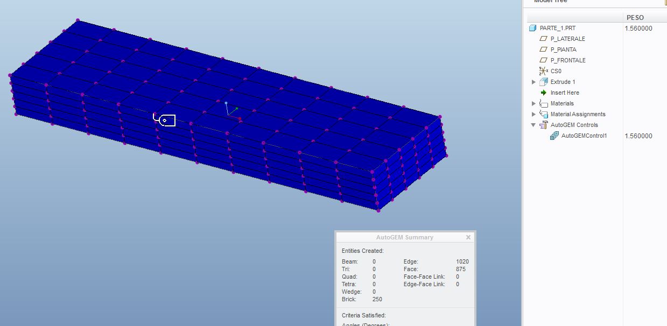Viewport: 667px width, 326px height.
Task: Click the Tetra label in summary
Action: pyautogui.click(x=349, y=284)
